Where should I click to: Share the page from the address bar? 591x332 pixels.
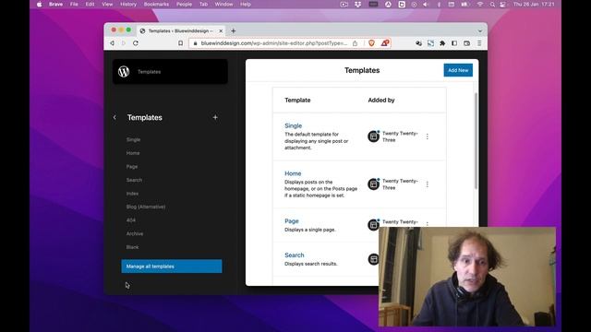[355, 43]
